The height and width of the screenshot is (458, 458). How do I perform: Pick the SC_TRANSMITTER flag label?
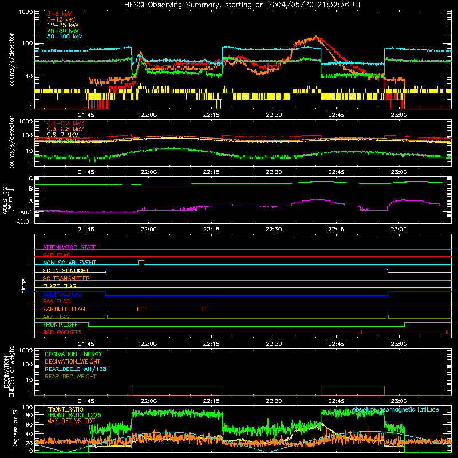tap(66, 278)
